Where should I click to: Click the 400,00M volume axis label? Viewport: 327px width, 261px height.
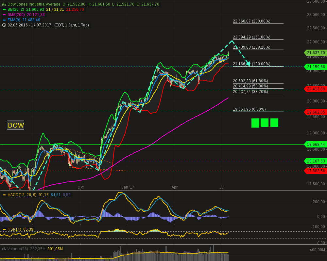(318, 250)
